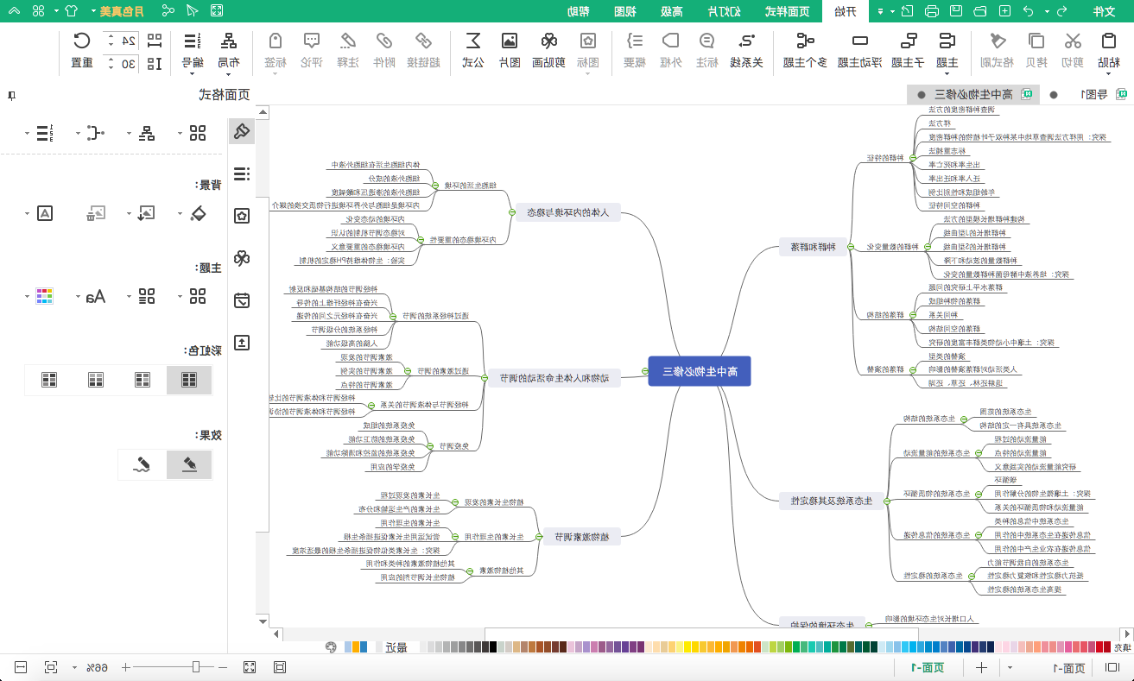Select the highlighted rainbow color mode option

(188, 380)
